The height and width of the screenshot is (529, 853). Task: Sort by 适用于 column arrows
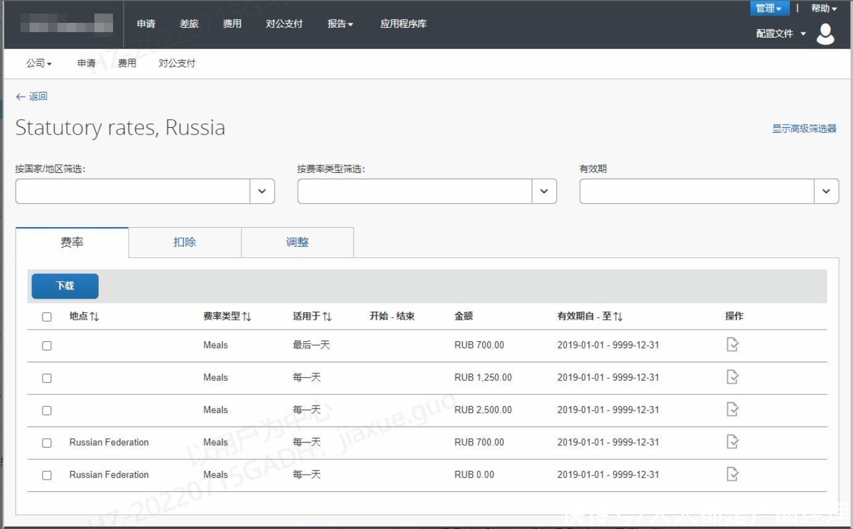(x=327, y=317)
